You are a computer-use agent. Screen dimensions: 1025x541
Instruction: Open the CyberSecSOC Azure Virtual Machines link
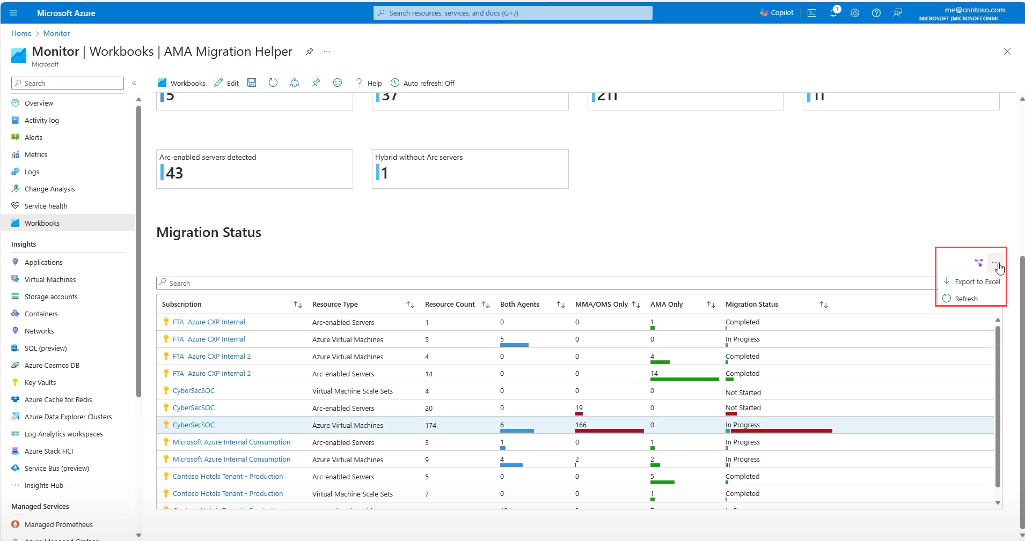tap(194, 425)
